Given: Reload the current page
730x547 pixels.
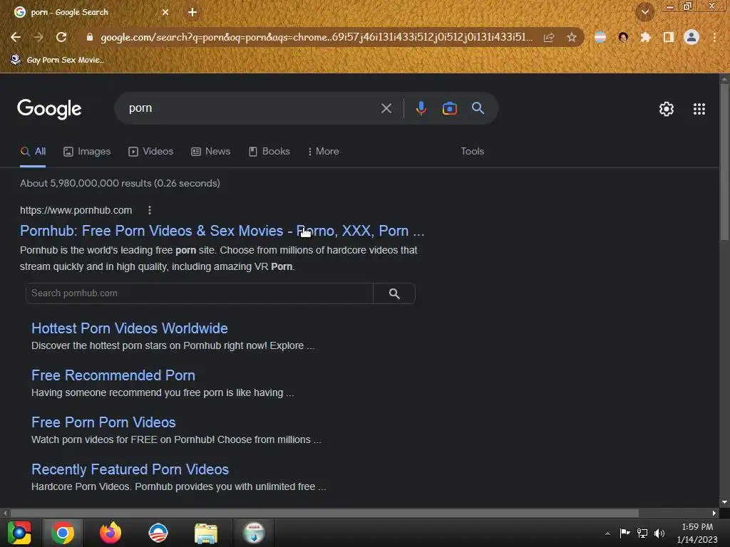Looking at the screenshot, I should (61, 37).
